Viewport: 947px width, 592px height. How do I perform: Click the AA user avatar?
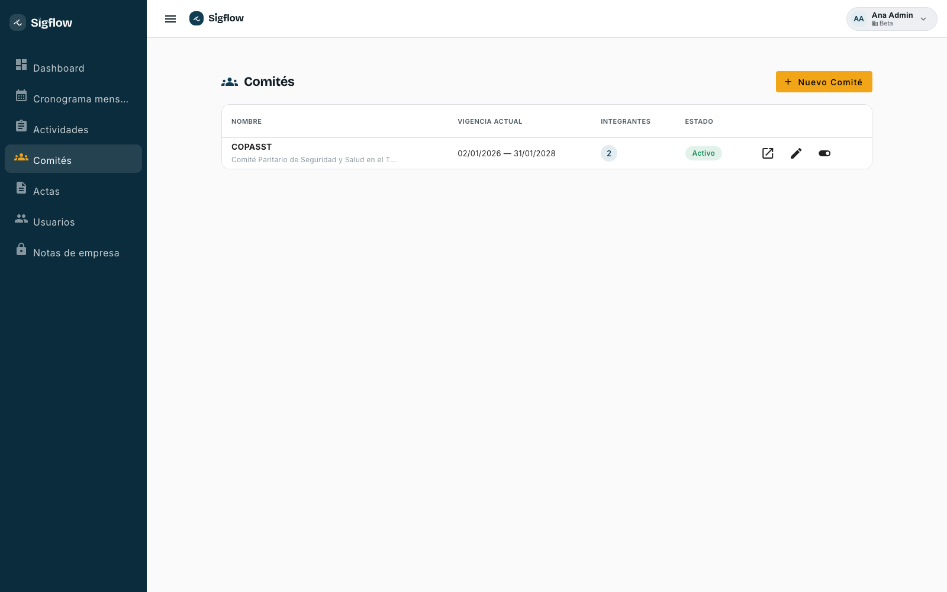coord(859,19)
